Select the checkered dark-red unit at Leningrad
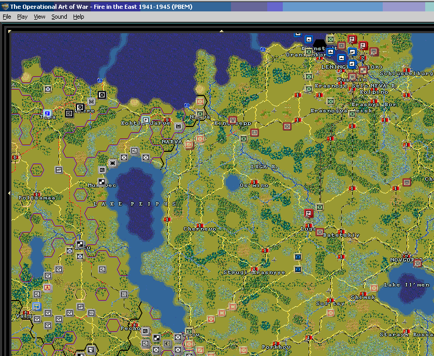The height and width of the screenshot is (356, 434). 363,70
